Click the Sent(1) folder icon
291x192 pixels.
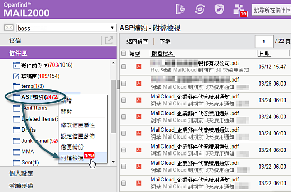[16, 162]
